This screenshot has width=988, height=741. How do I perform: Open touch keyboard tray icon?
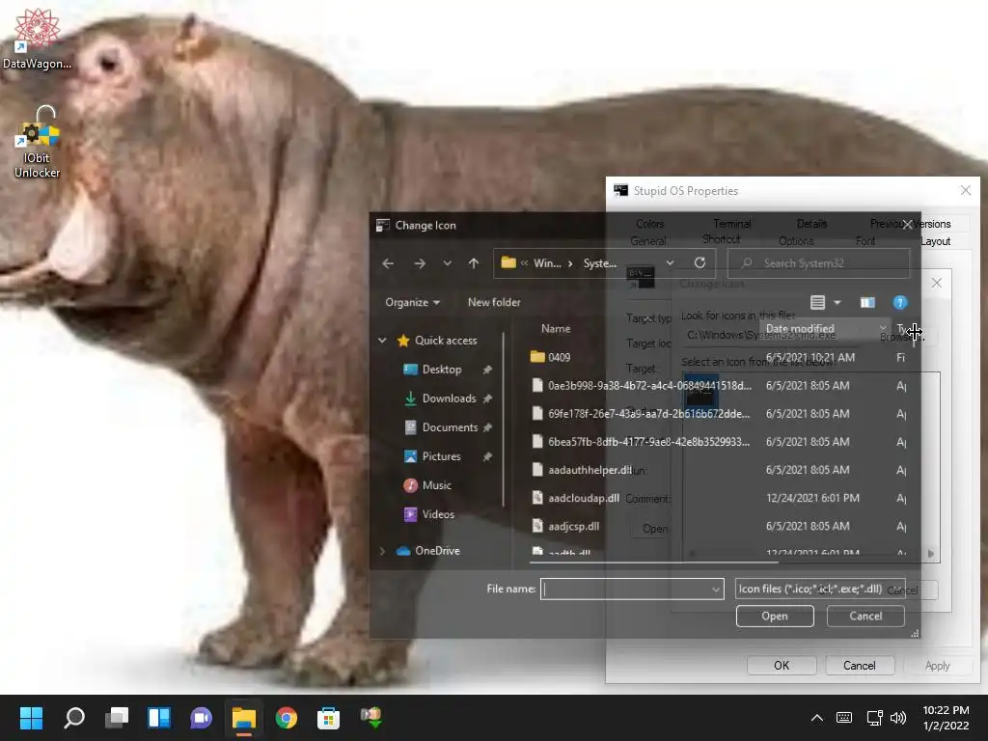pyautogui.click(x=844, y=718)
